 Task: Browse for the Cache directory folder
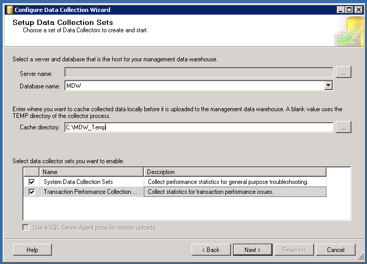click(x=343, y=127)
